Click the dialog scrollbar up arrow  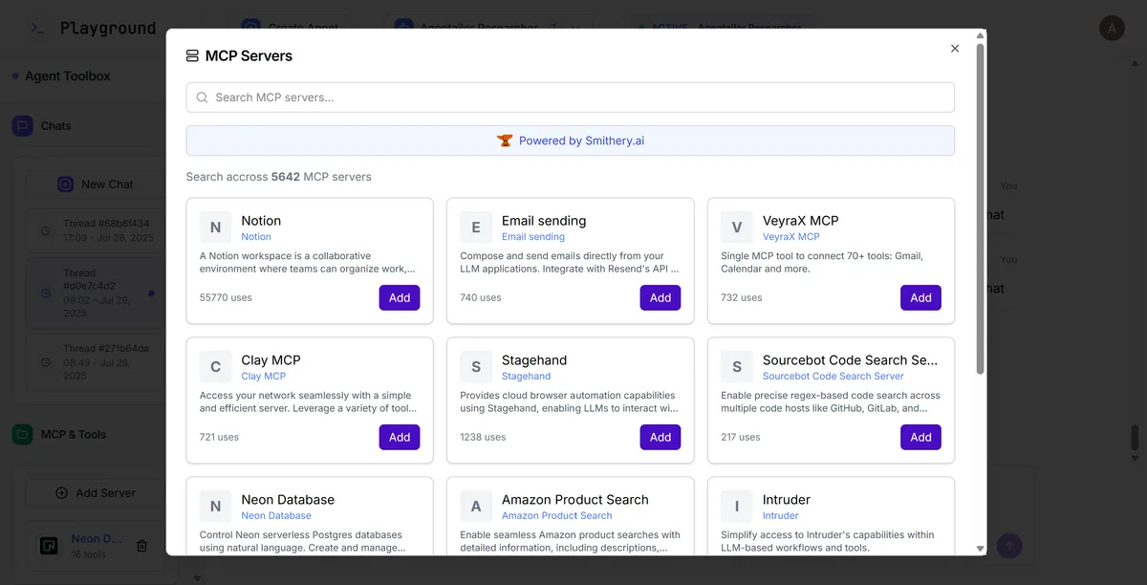[x=980, y=35]
